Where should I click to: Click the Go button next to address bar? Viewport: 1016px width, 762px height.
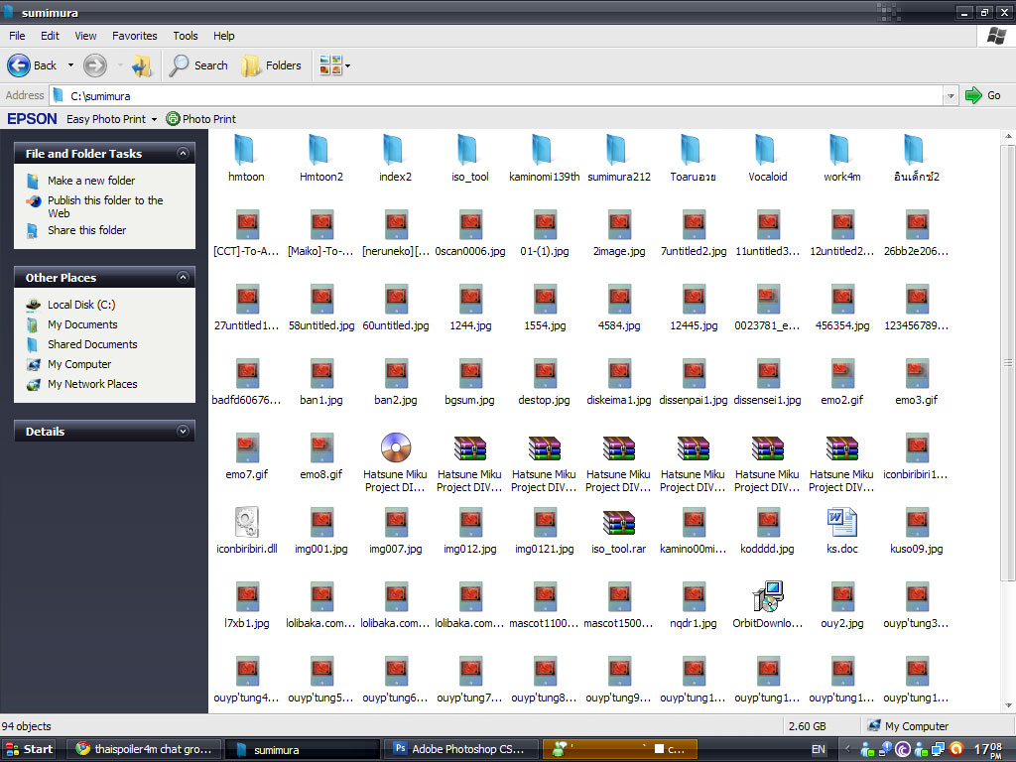point(983,95)
